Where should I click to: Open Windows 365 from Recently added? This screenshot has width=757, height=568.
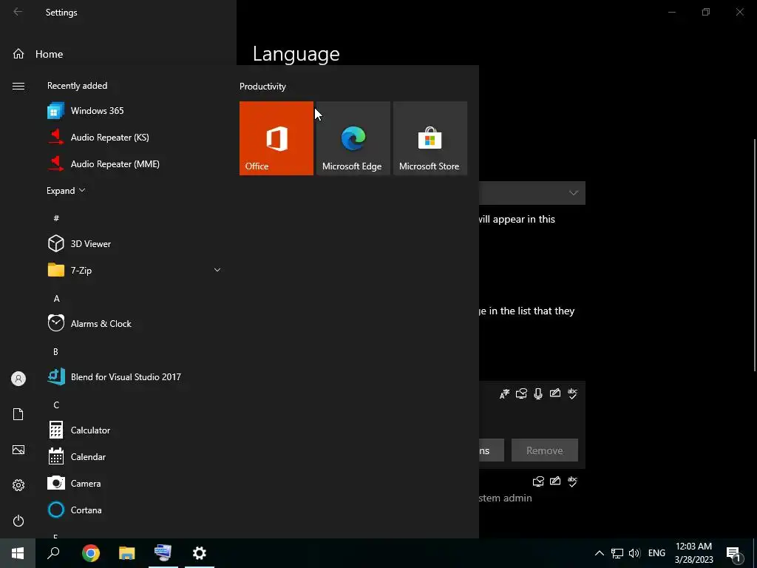[135, 111]
